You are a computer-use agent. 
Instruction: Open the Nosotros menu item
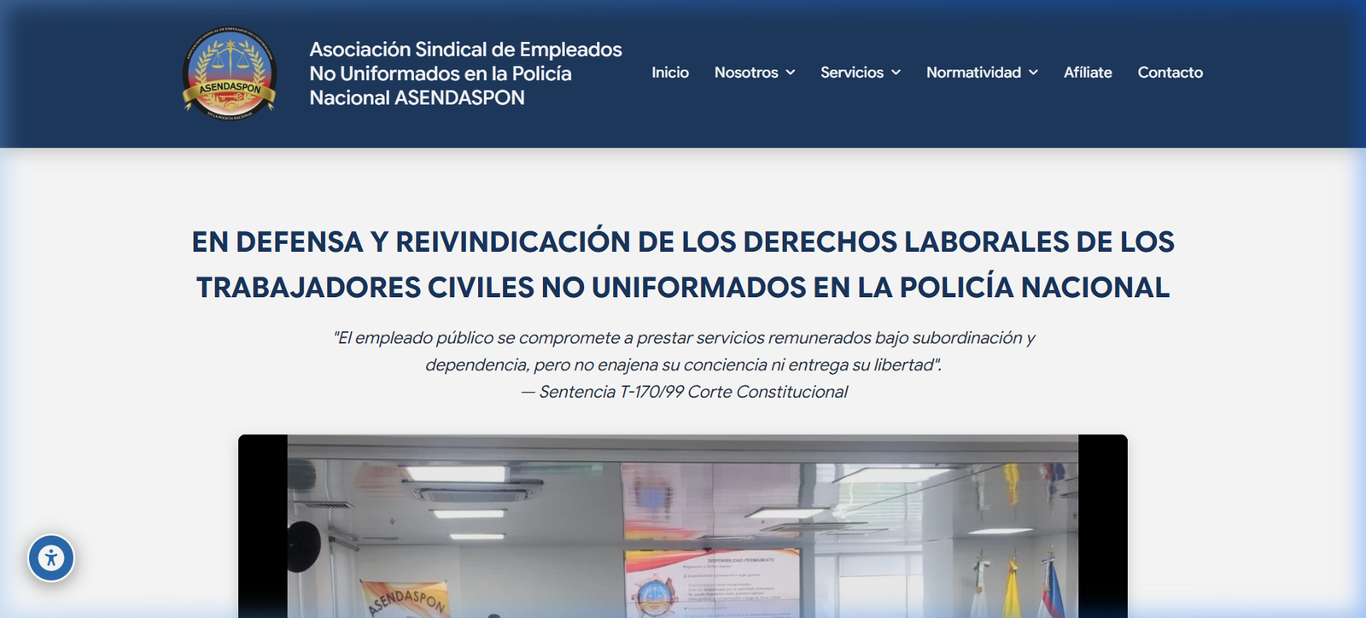pos(746,73)
